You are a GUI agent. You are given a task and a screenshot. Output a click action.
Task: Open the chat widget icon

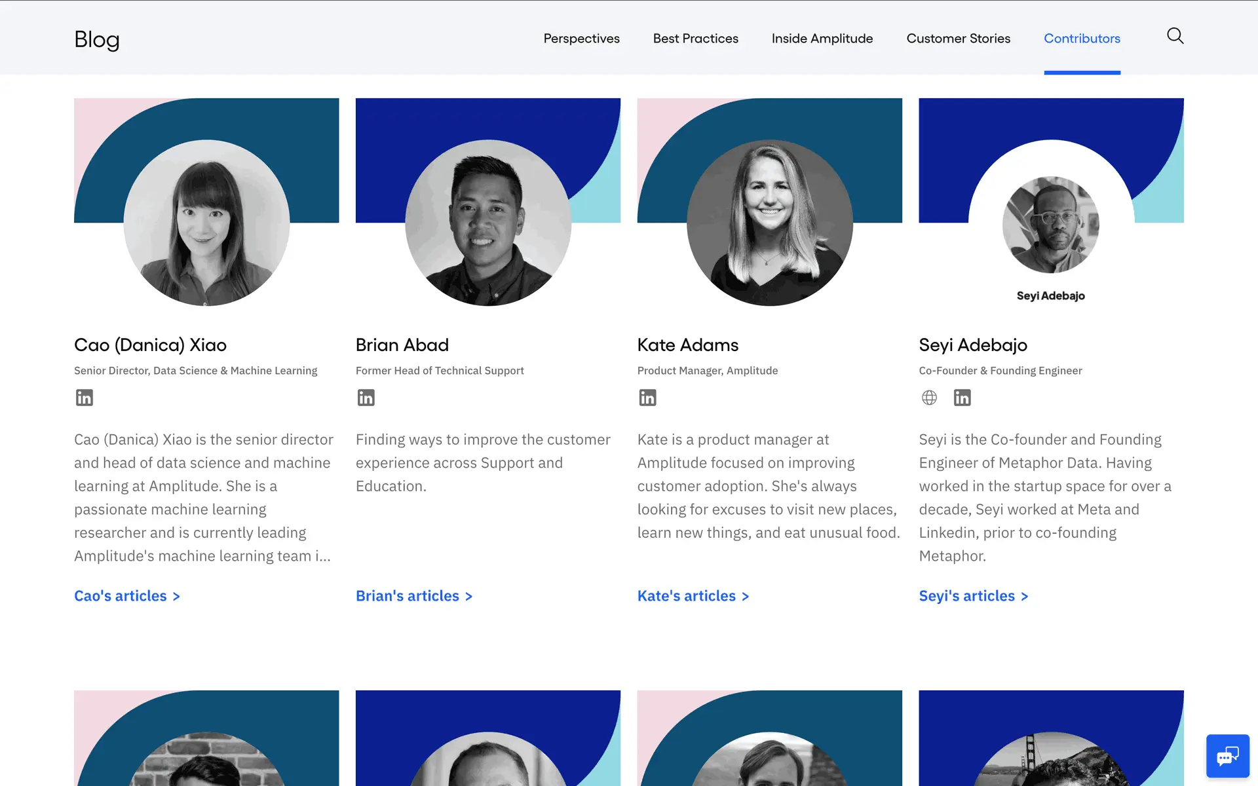pos(1227,756)
